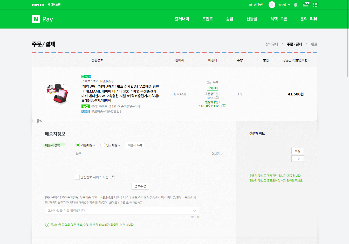The width and height of the screenshot is (349, 244).
Task: Select the 신규배송지 radio button
Action: pos(103,145)
